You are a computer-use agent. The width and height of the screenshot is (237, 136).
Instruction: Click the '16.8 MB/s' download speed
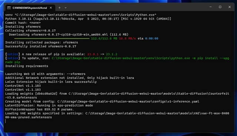tap(127, 39)
